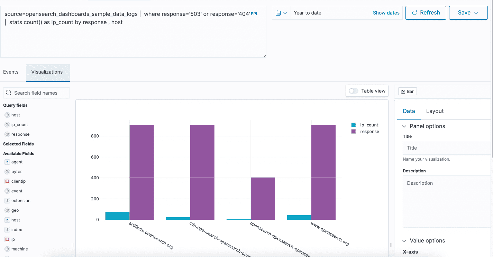Switch to the Events tab
This screenshot has width=493, height=257.
[x=11, y=72]
